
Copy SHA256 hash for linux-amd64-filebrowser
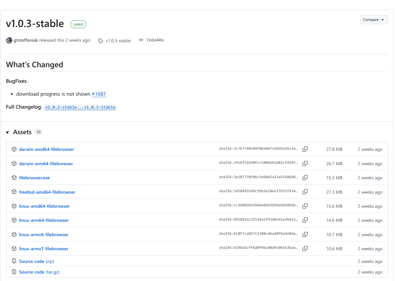[x=305, y=206]
